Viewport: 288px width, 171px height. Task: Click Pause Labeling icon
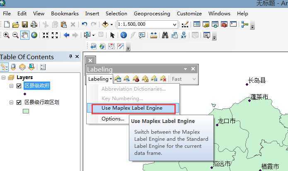click(x=154, y=79)
